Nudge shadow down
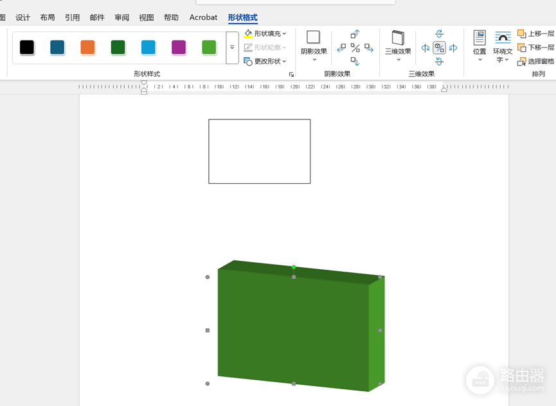This screenshot has width=556, height=406. point(355,61)
